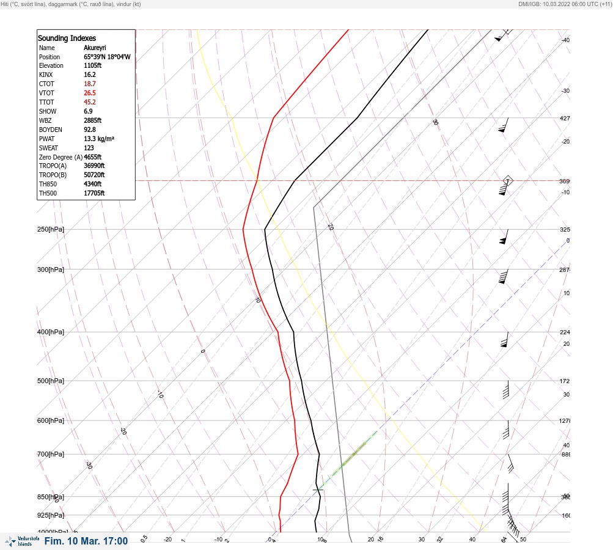Click the KINX value 16.2
The height and width of the screenshot is (550, 613).
(x=89, y=75)
